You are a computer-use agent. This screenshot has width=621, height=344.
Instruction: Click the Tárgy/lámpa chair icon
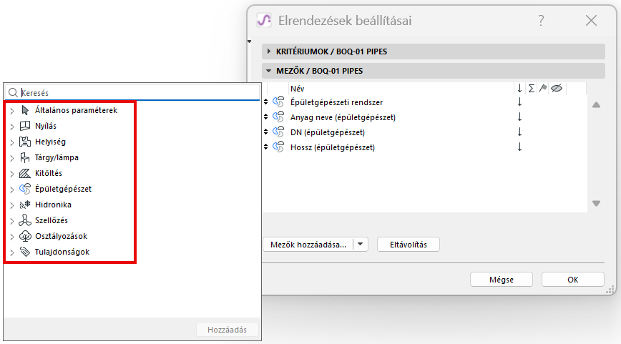[26, 158]
